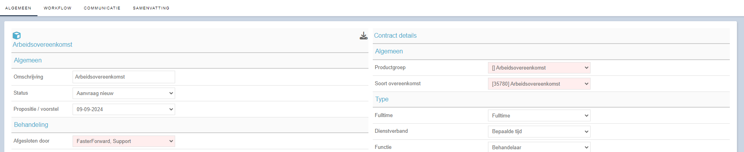Image resolution: width=744 pixels, height=152 pixels.
Task: Click the blue box icon above Arbeidsovereenkomst
Action: pyautogui.click(x=17, y=35)
